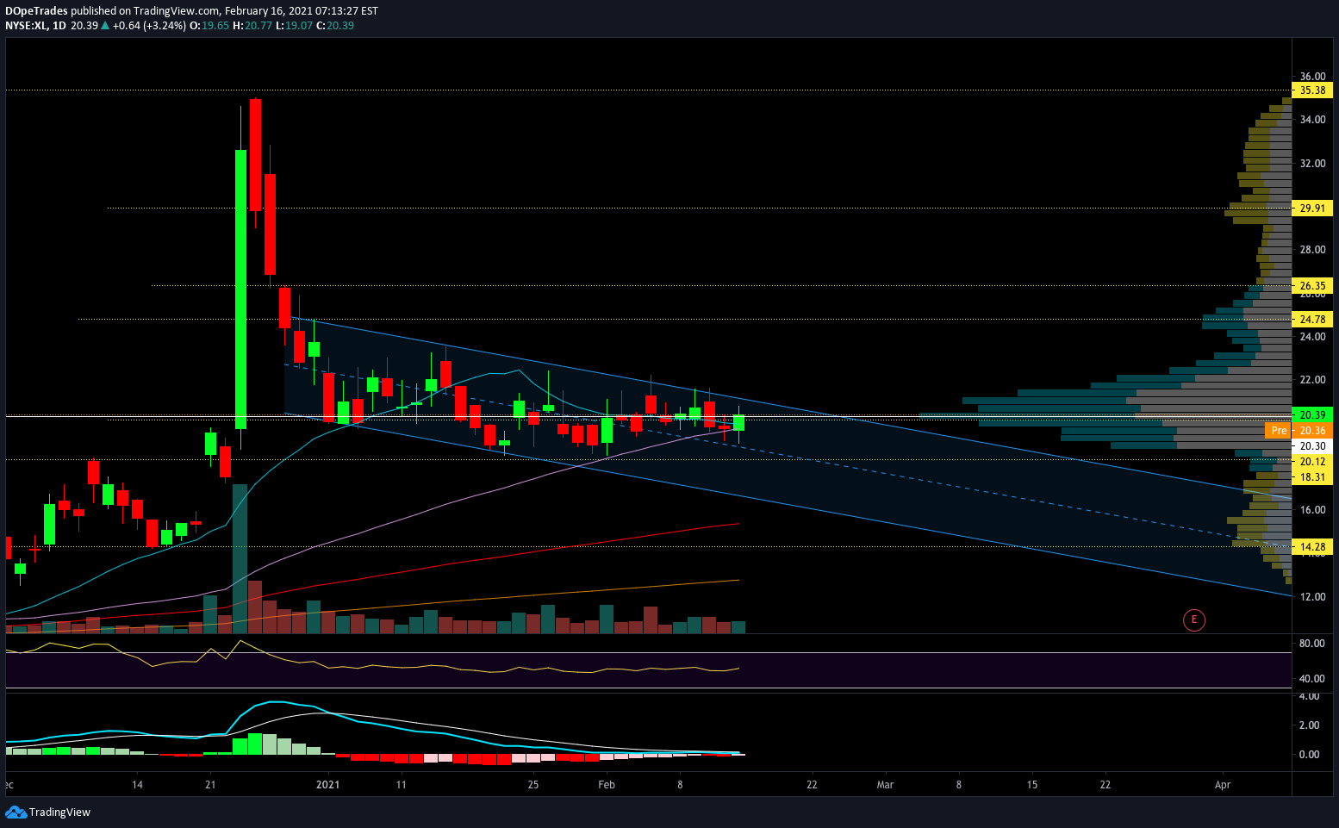Select the 20.12 yellow price level label
Image resolution: width=1339 pixels, height=828 pixels.
1312,462
